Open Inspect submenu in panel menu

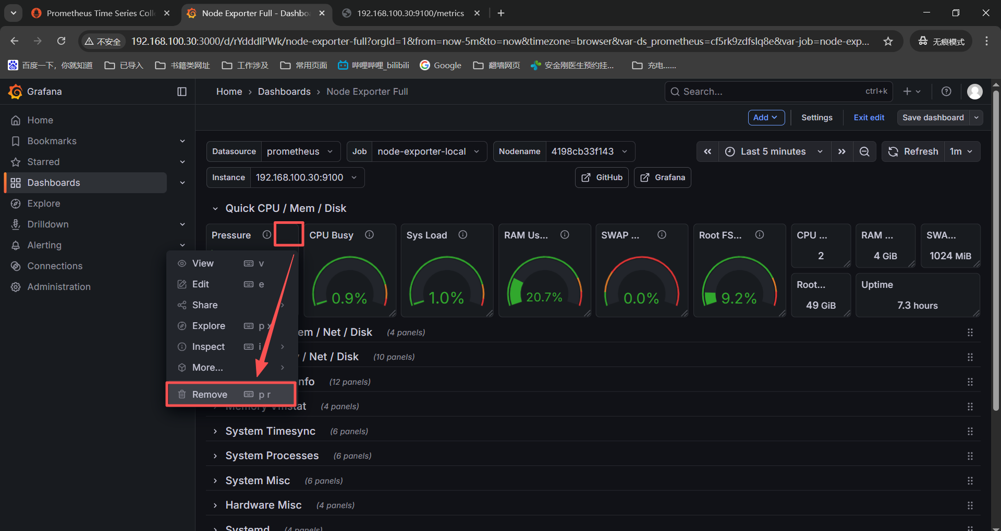click(231, 347)
